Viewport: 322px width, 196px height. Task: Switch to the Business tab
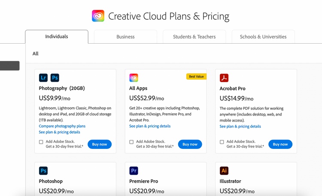(125, 37)
